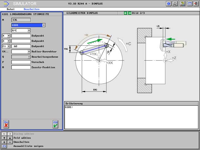Click the Vorschub F input field

21,62
